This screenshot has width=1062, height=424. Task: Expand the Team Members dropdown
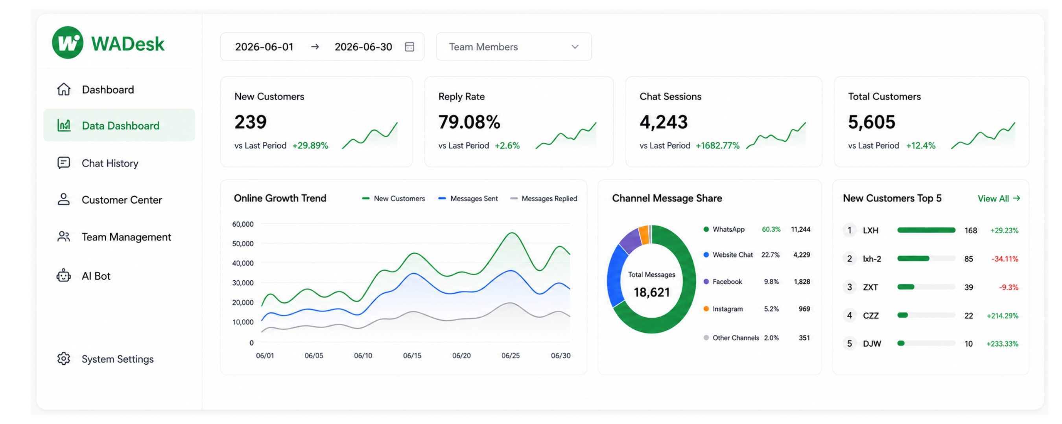[514, 46]
